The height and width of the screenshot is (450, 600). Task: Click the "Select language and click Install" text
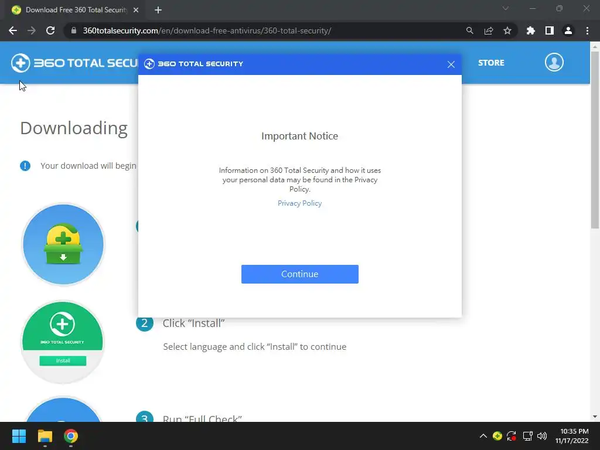[255, 347]
